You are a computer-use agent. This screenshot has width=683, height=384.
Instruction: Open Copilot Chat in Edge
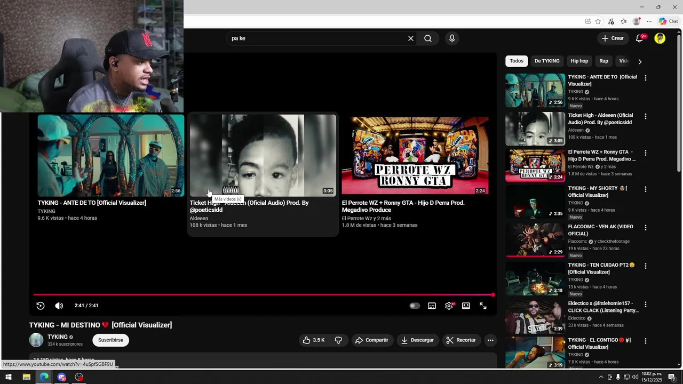click(x=669, y=21)
